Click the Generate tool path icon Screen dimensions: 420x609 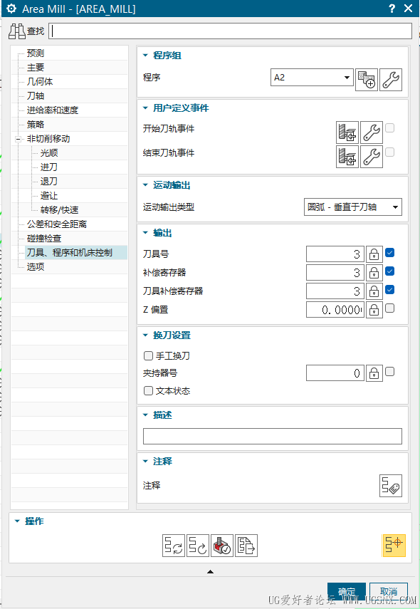[x=173, y=546]
